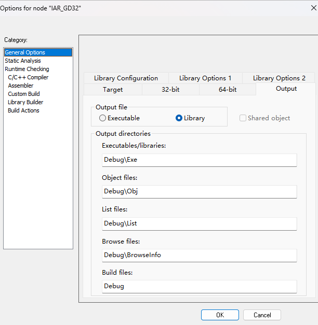The height and width of the screenshot is (325, 318).
Task: Open the 32-bit tab
Action: tap(170, 90)
